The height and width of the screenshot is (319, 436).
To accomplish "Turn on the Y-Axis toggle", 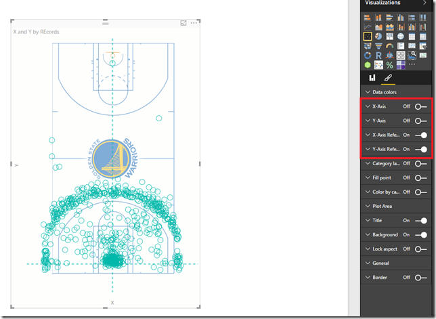I will click(420, 121).
